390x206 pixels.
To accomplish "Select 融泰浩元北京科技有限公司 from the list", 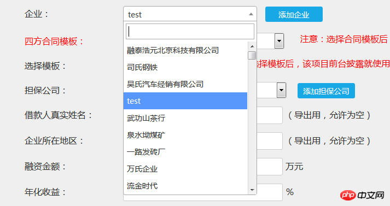I will click(x=185, y=50).
